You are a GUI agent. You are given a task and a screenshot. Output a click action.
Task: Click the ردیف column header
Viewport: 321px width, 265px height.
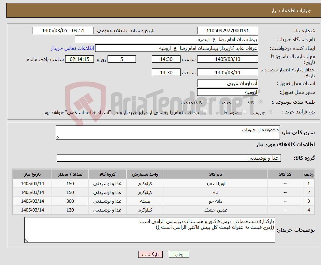tap(309, 174)
